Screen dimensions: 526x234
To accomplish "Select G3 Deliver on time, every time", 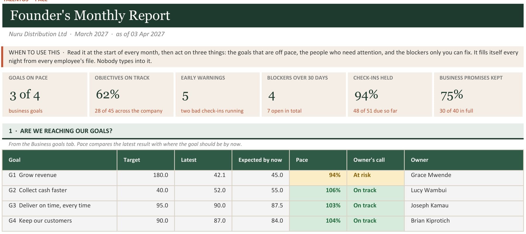I will pyautogui.click(x=60, y=208).
